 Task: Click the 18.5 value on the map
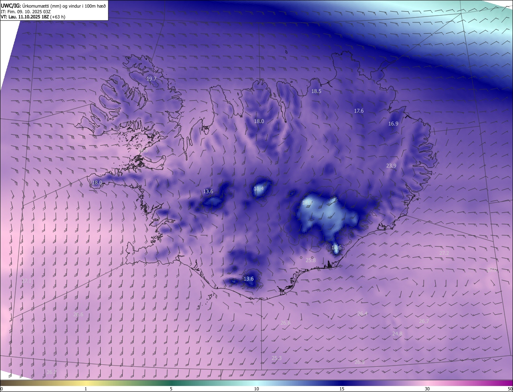point(317,91)
